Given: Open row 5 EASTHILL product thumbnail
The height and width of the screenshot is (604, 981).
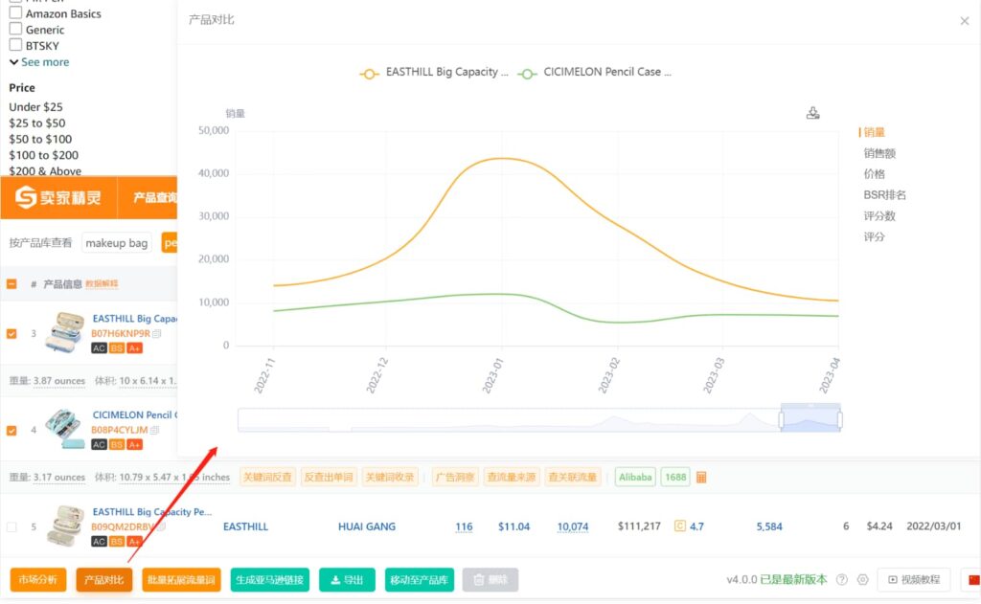Looking at the screenshot, I should [65, 526].
